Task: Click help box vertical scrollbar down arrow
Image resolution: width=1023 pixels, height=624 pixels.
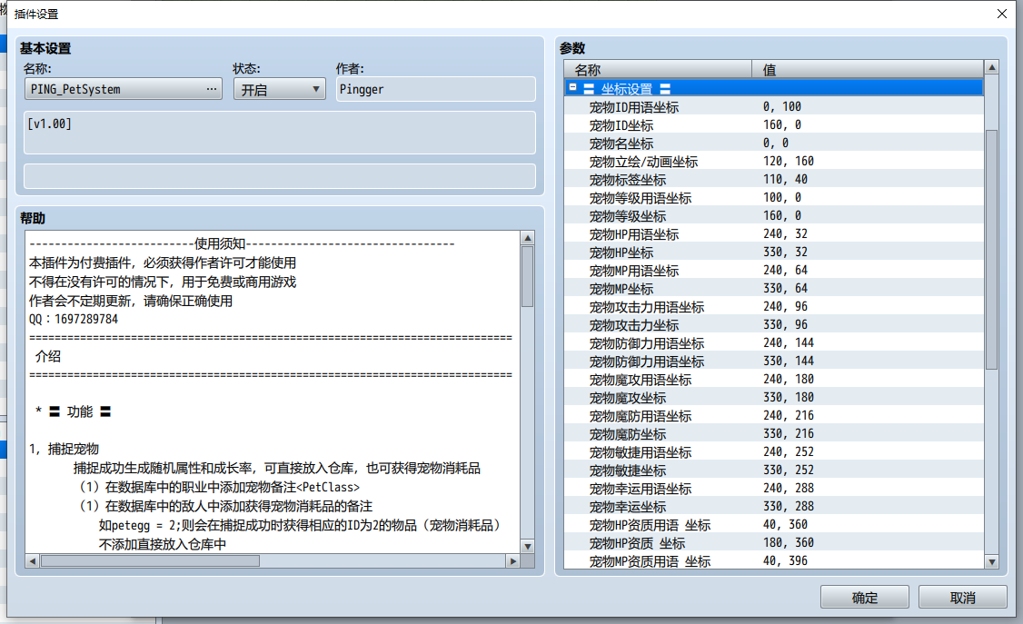Action: pos(528,547)
